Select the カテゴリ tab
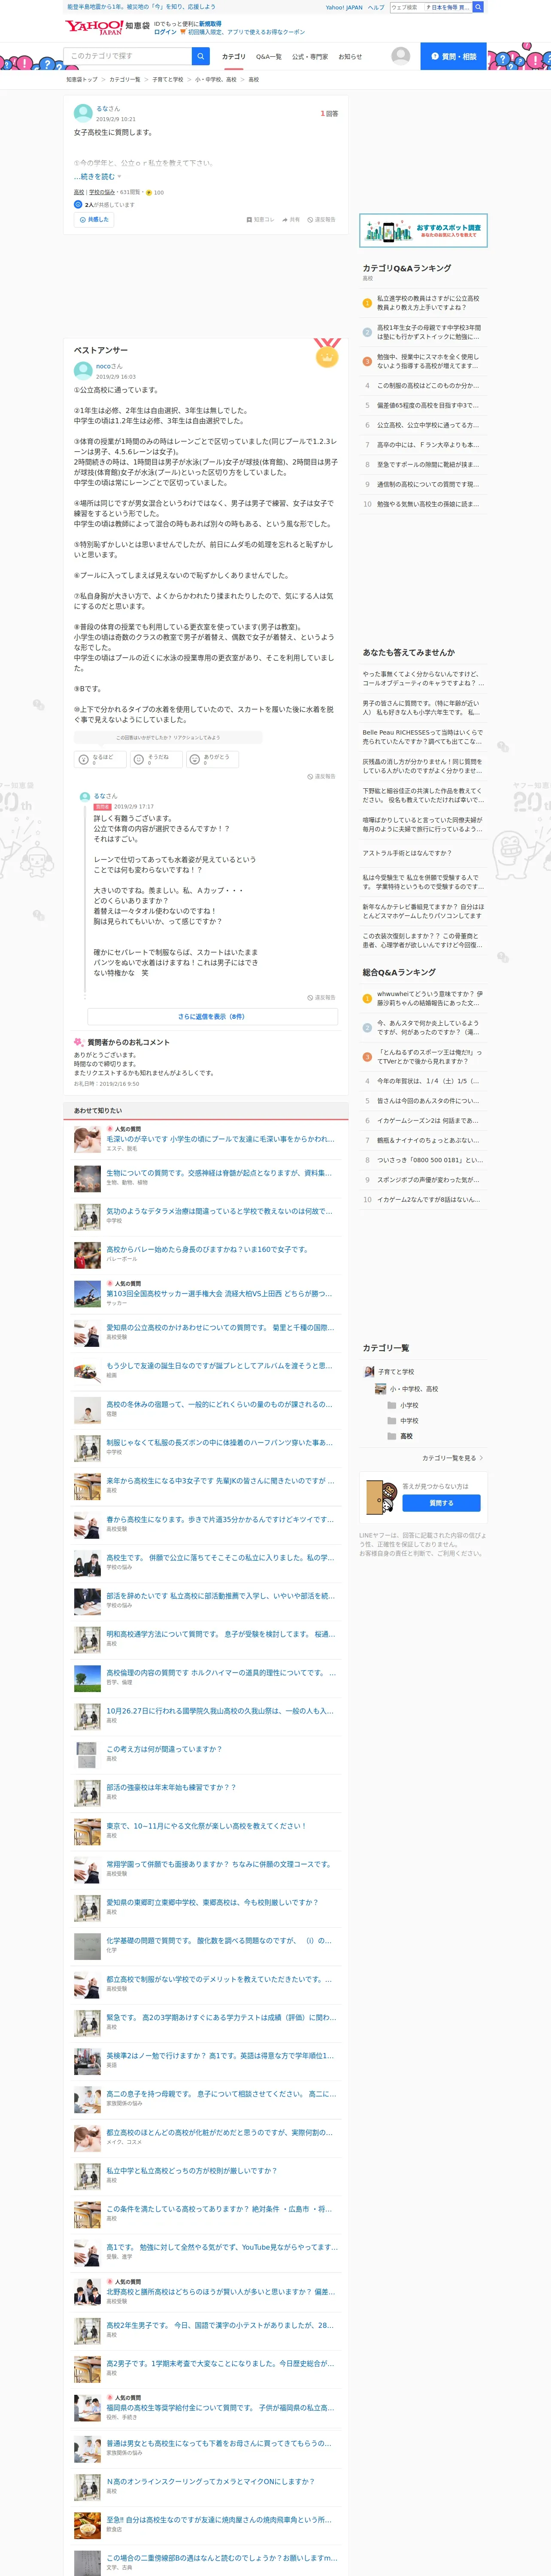 click(233, 57)
